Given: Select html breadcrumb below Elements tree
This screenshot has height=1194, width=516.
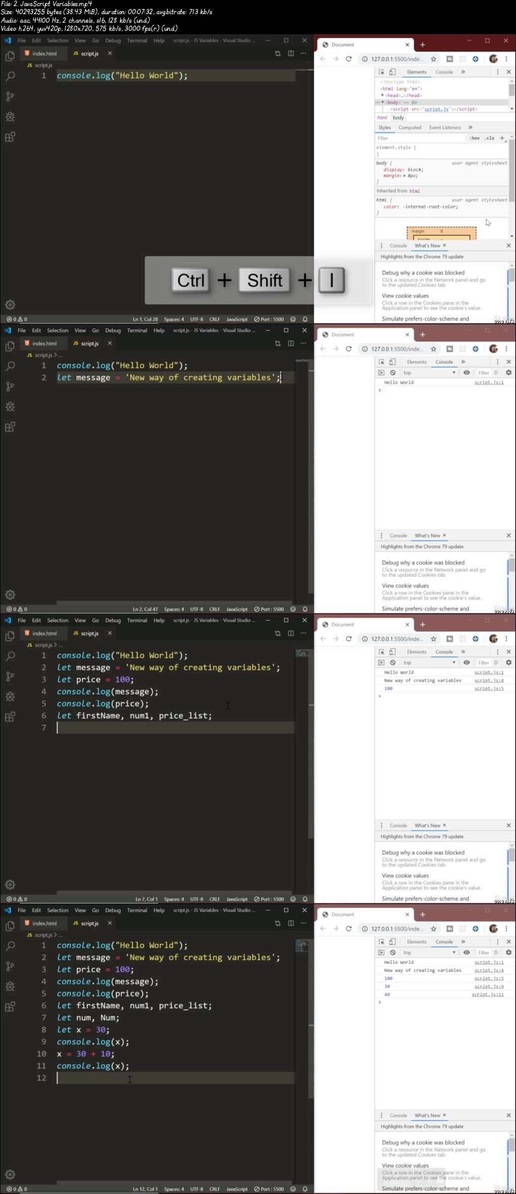Looking at the screenshot, I should [382, 117].
